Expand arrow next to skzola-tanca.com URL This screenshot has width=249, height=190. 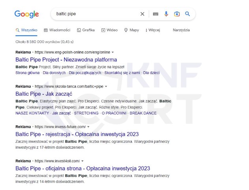106,86
